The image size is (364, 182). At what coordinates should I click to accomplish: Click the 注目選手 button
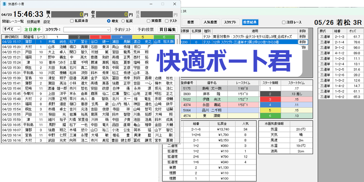tap(32, 29)
